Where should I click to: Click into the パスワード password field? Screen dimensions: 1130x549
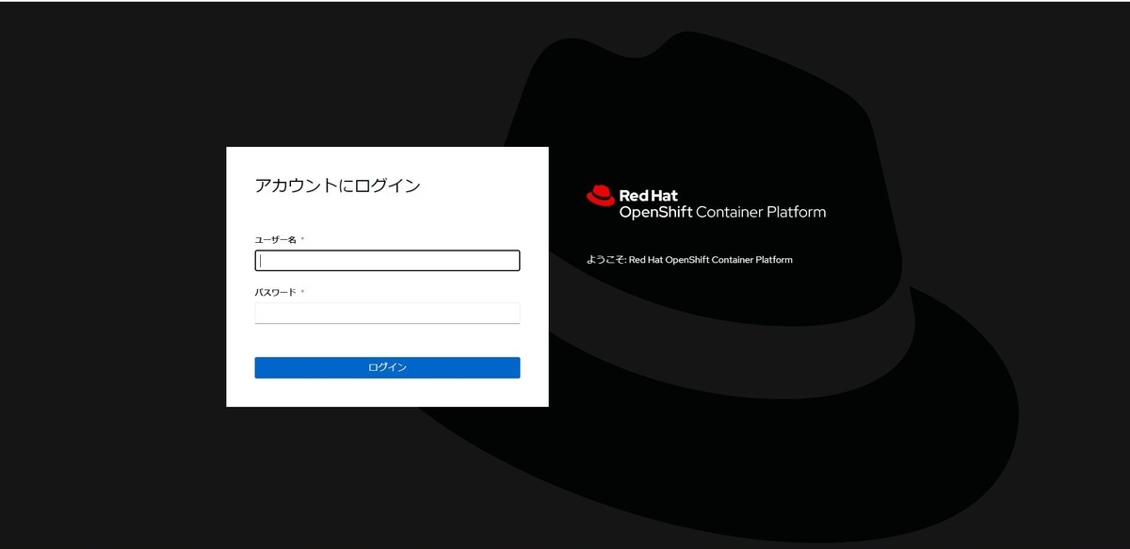click(387, 313)
